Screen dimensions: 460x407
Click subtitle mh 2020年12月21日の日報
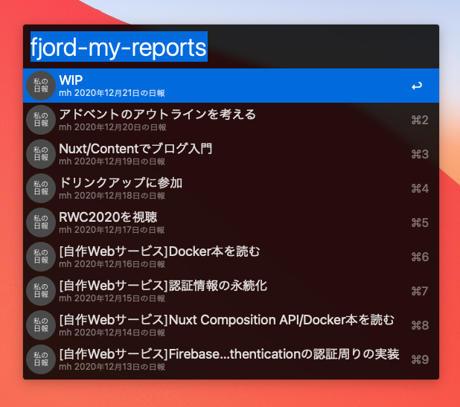[112, 93]
